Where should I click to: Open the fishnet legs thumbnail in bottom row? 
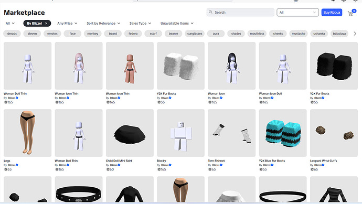(x=181, y=190)
